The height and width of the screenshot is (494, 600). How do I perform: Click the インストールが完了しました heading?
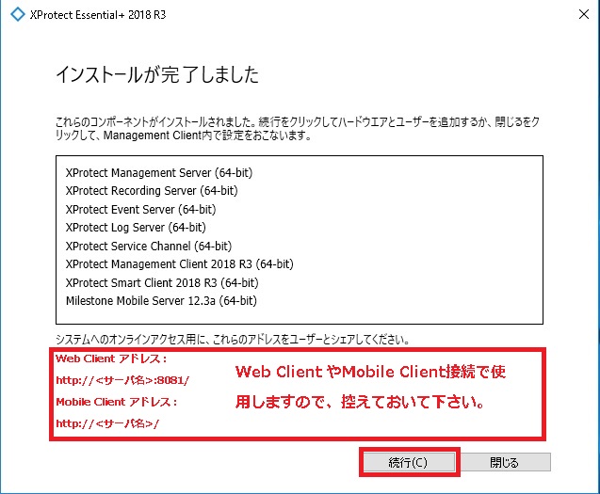point(157,74)
